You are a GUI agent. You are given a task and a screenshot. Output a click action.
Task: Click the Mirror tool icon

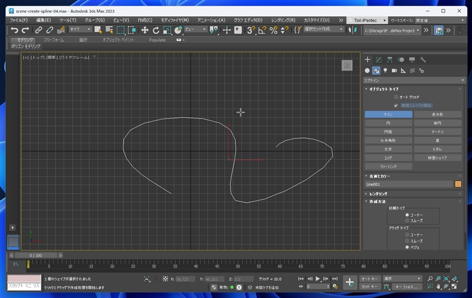pos(352,30)
